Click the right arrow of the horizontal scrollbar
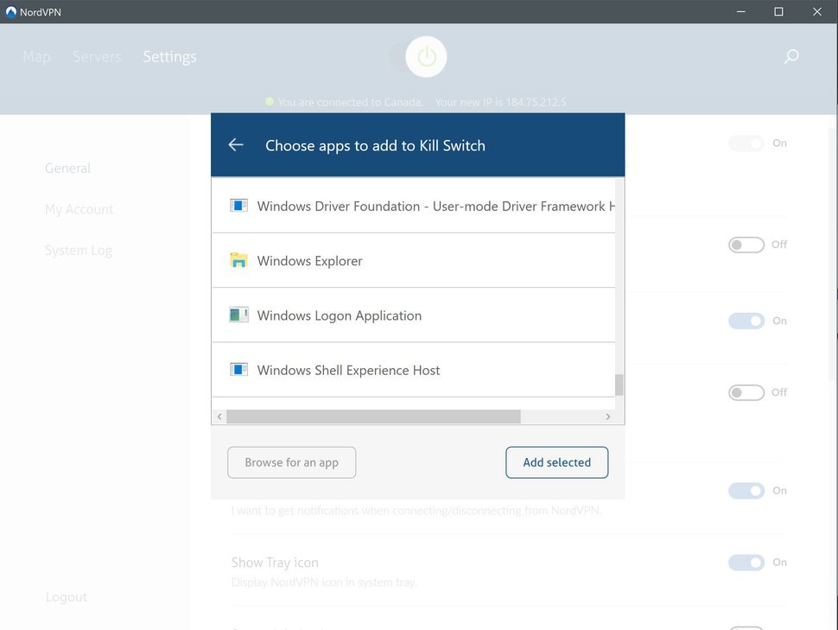The height and width of the screenshot is (630, 838). click(609, 416)
